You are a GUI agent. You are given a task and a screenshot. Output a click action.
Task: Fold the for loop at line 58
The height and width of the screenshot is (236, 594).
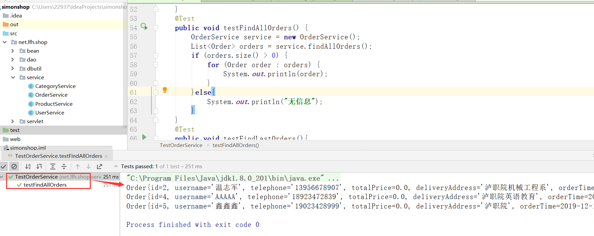156,65
